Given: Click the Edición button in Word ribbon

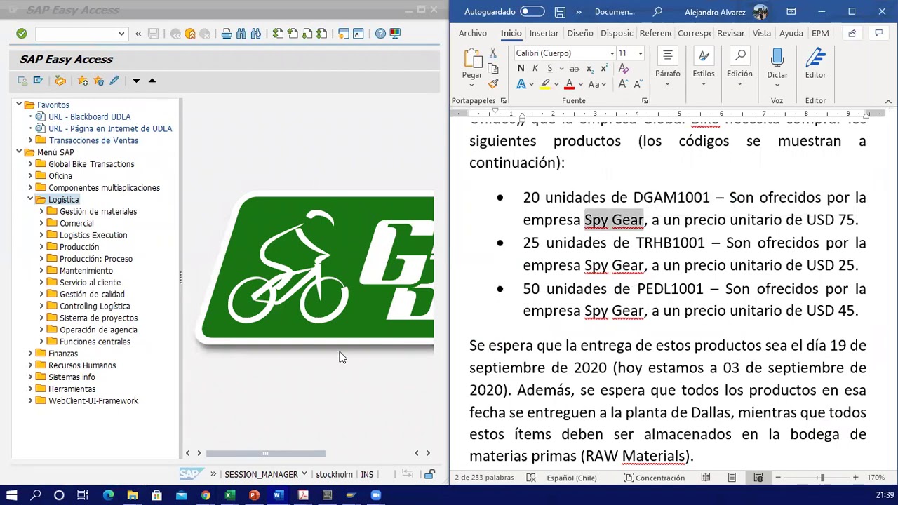Looking at the screenshot, I should click(739, 68).
